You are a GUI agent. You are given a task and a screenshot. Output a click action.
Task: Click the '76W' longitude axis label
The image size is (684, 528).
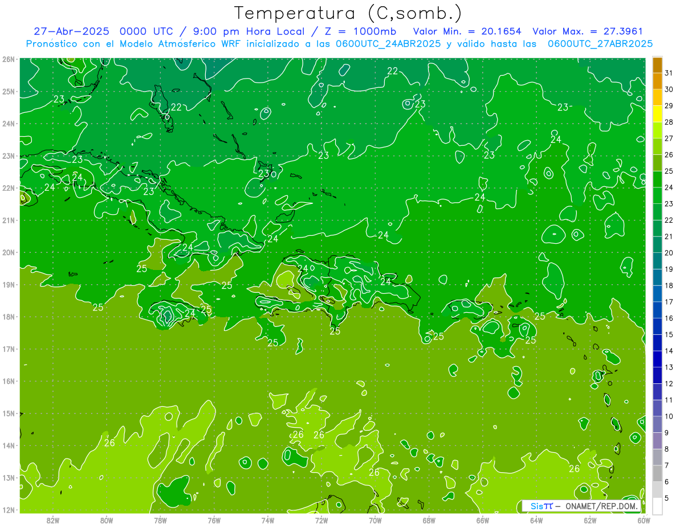pyautogui.click(x=214, y=520)
